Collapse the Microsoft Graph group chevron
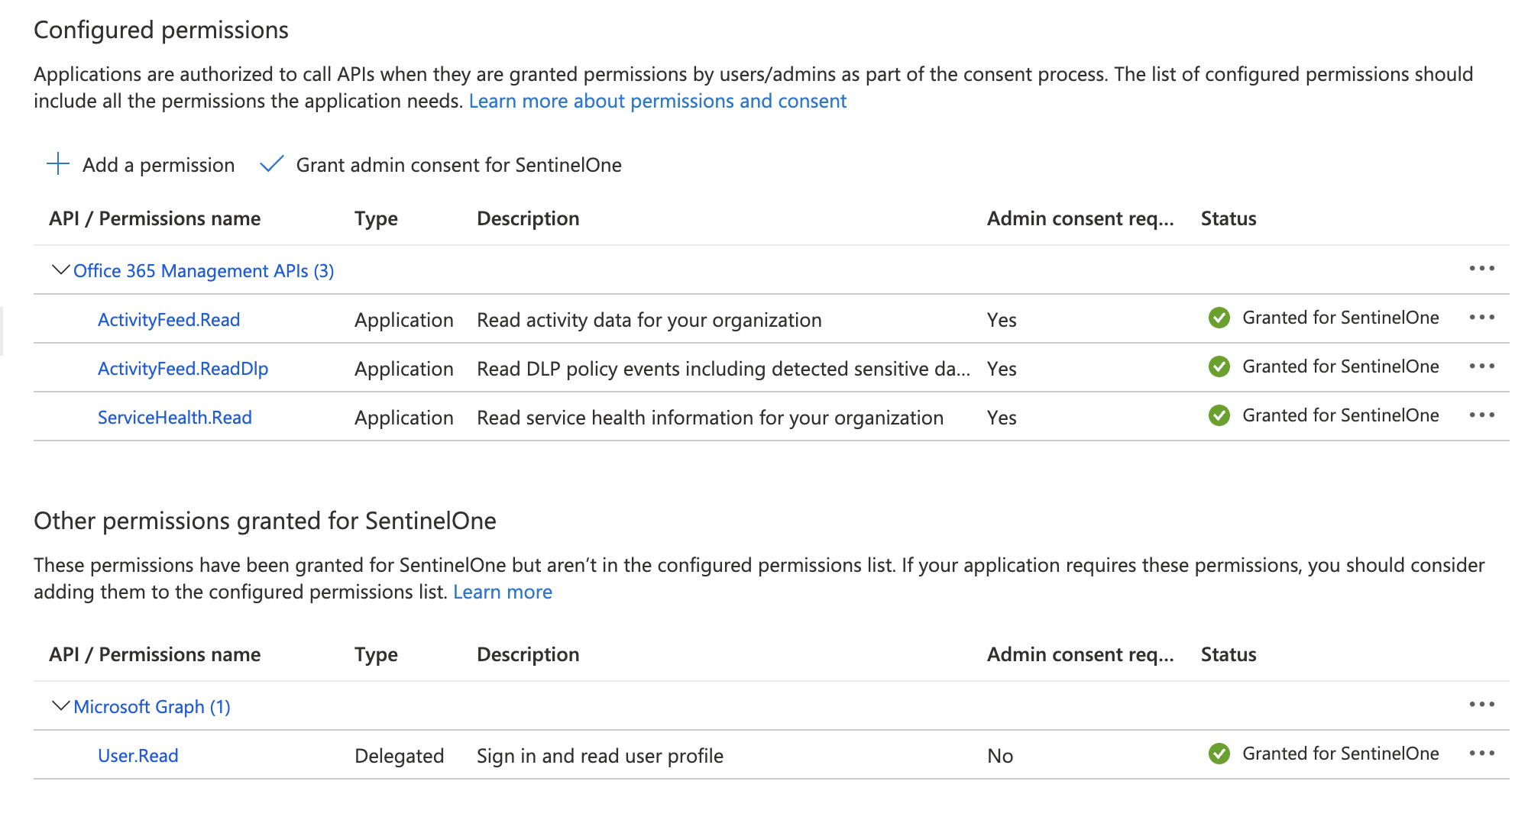Viewport: 1528px width, 820px height. [60, 705]
